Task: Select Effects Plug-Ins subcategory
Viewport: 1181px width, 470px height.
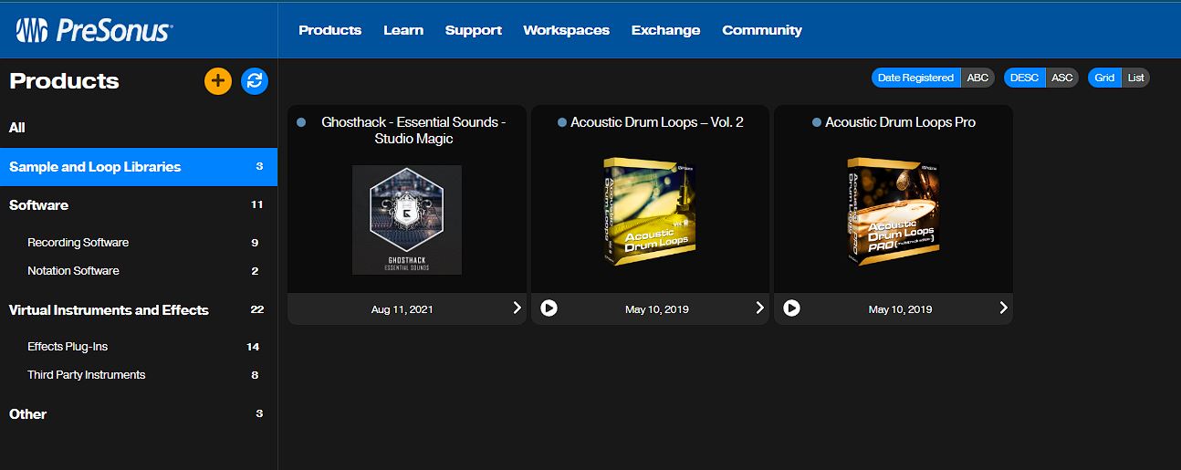Action: pos(139,347)
